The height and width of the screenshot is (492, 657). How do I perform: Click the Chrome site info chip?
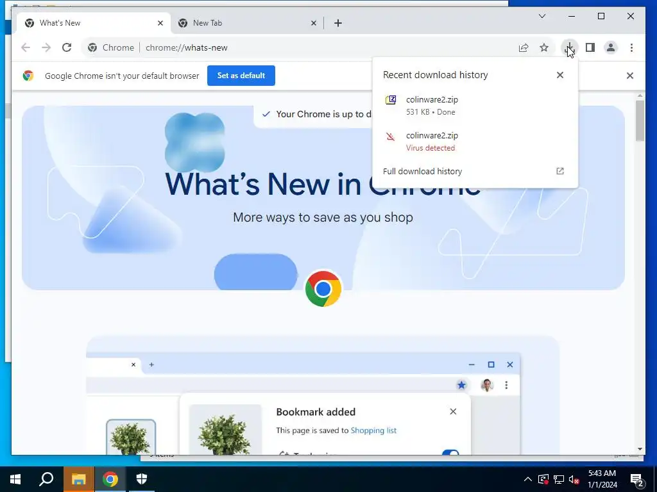[x=111, y=47]
